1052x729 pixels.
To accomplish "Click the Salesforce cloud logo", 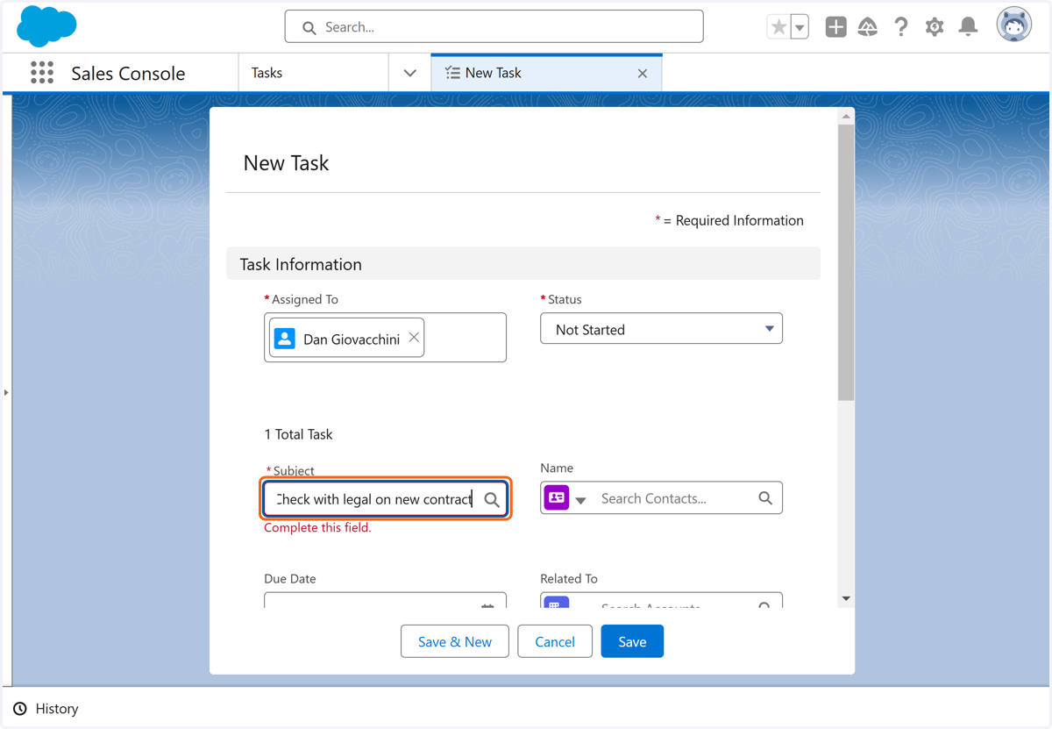I will tap(46, 26).
